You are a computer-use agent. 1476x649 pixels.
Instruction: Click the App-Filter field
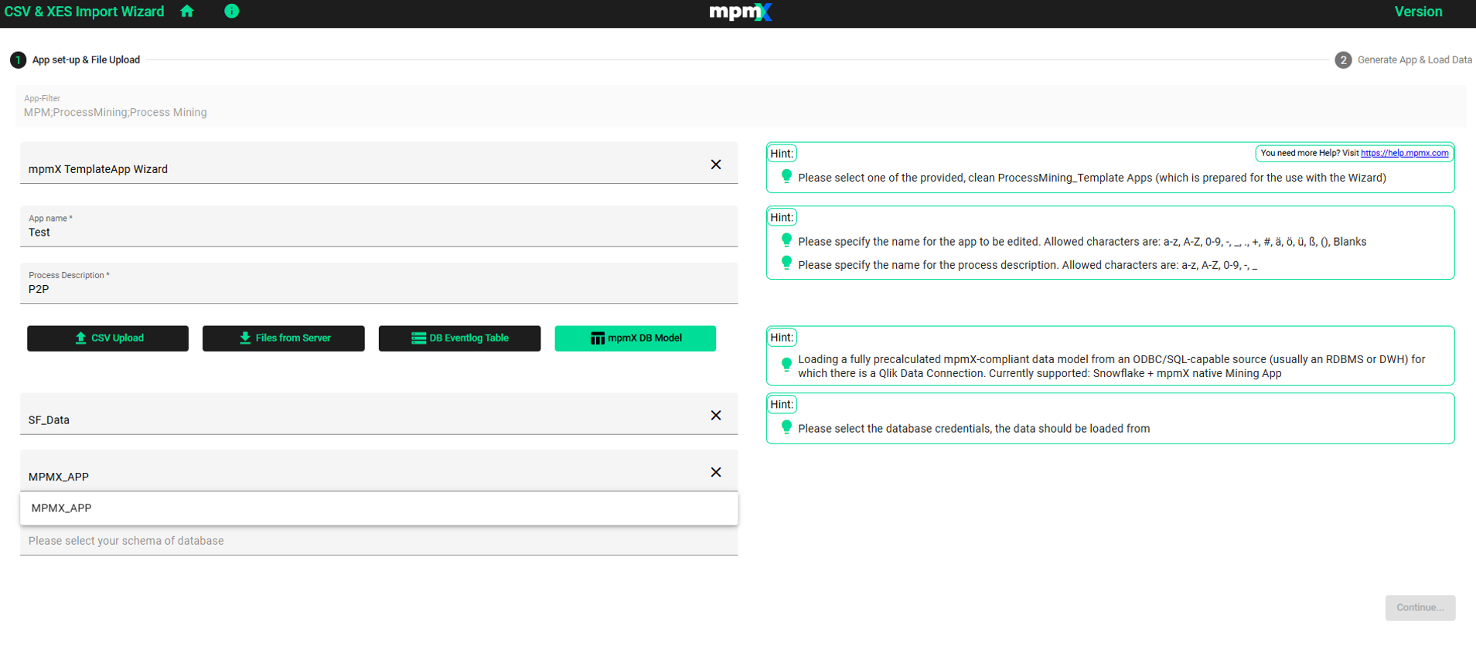coord(741,106)
